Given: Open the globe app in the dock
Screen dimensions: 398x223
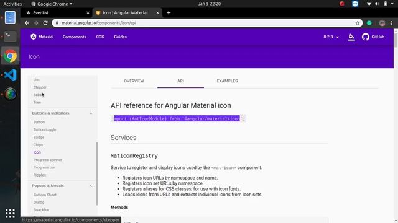Looking at the screenshot, I should tap(10, 94).
